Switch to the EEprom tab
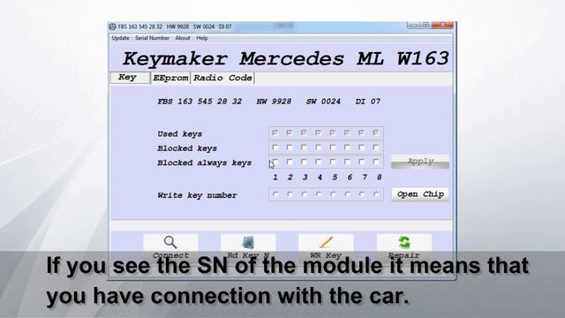The image size is (565, 318). pos(170,78)
